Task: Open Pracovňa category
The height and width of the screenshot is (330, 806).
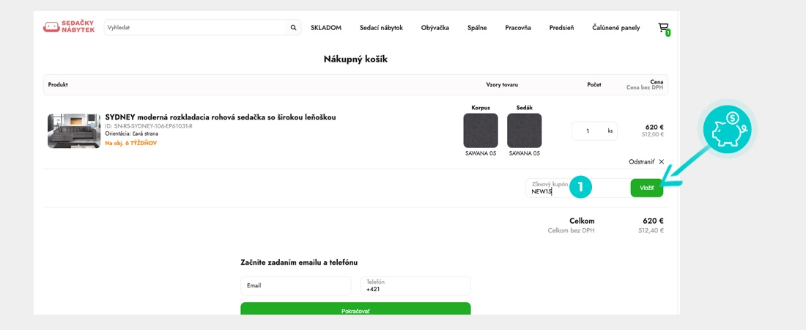Action: tap(518, 28)
